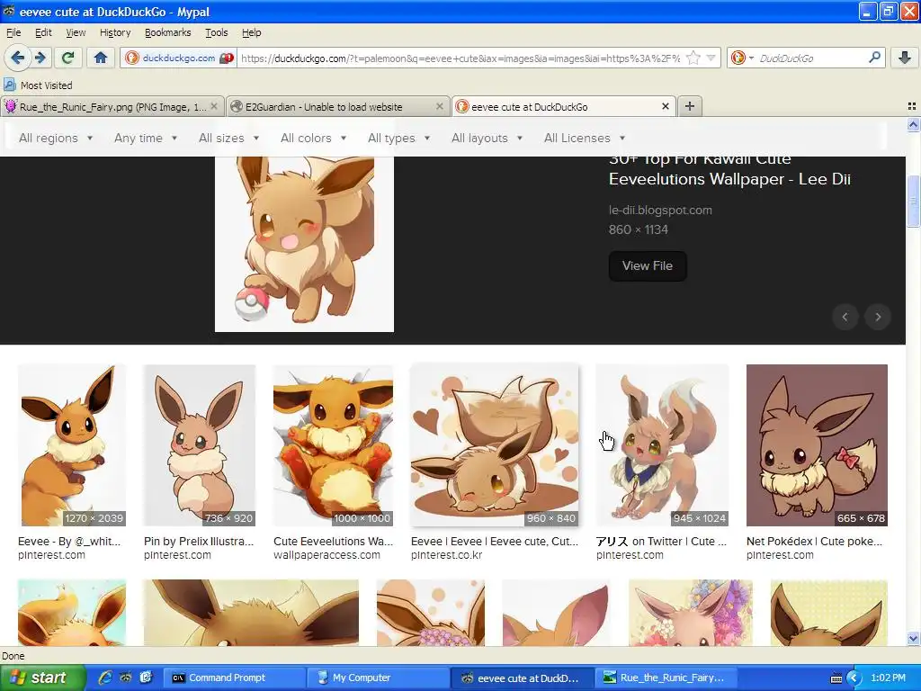Open the Help menu
The image size is (921, 691).
point(252,32)
